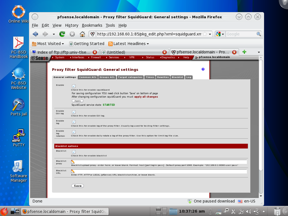Switch to the Common ACL tab

88,77
